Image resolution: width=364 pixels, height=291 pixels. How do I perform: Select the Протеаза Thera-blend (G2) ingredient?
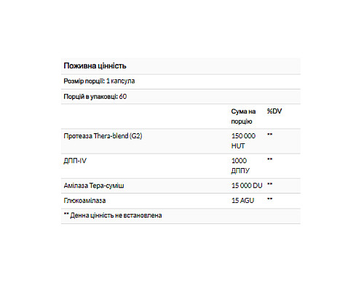(103, 136)
